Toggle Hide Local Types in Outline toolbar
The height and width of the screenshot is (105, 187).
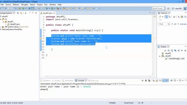pyautogui.click(x=185, y=50)
